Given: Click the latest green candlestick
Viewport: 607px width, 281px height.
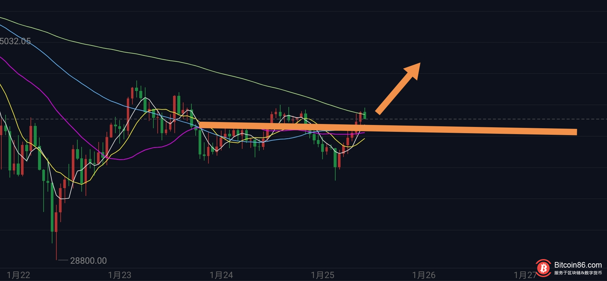Looking at the screenshot, I should point(365,114).
